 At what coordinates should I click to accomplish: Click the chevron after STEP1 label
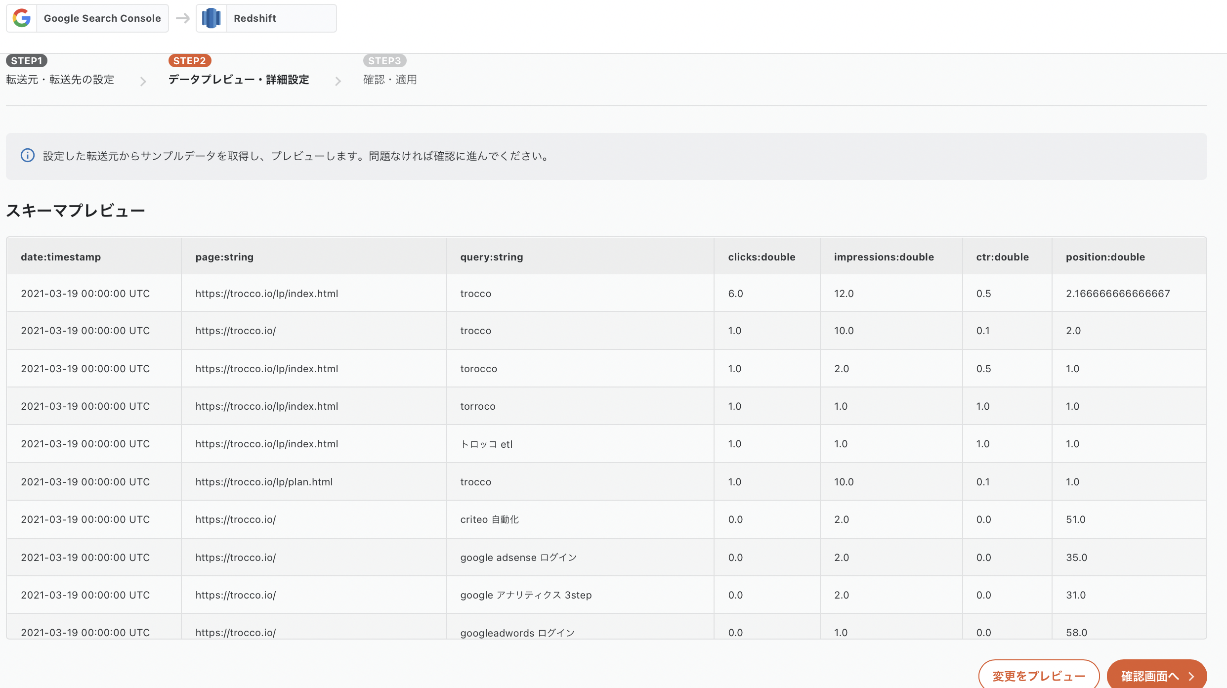(x=143, y=81)
